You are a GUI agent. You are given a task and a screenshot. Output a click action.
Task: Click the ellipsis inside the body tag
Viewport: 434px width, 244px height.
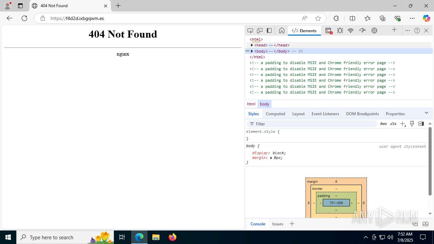tap(271, 51)
